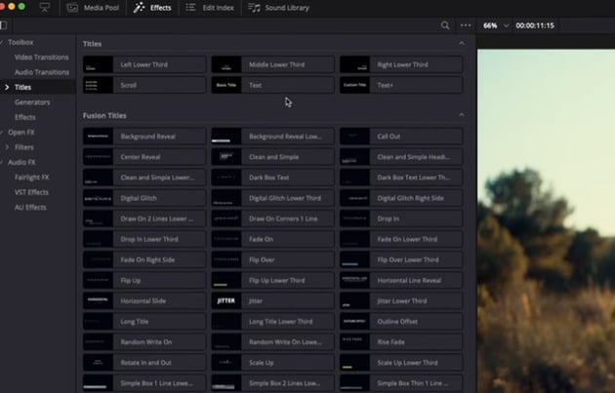Collapse the Fusion Titles section
Screen dimensions: 615x393
click(462, 115)
